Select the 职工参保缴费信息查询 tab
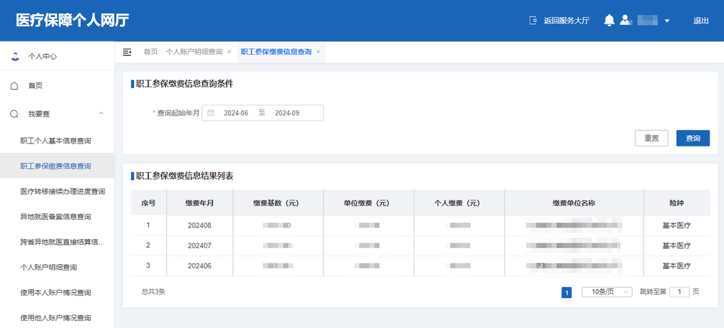724x328 pixels. pos(276,52)
